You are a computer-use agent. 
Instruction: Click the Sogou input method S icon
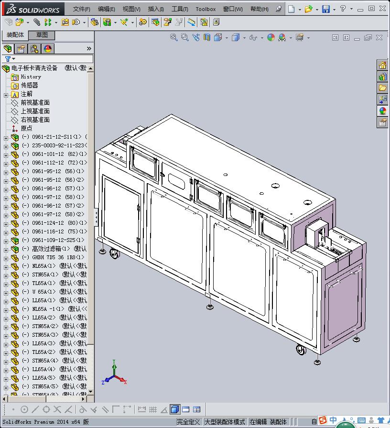click(323, 420)
